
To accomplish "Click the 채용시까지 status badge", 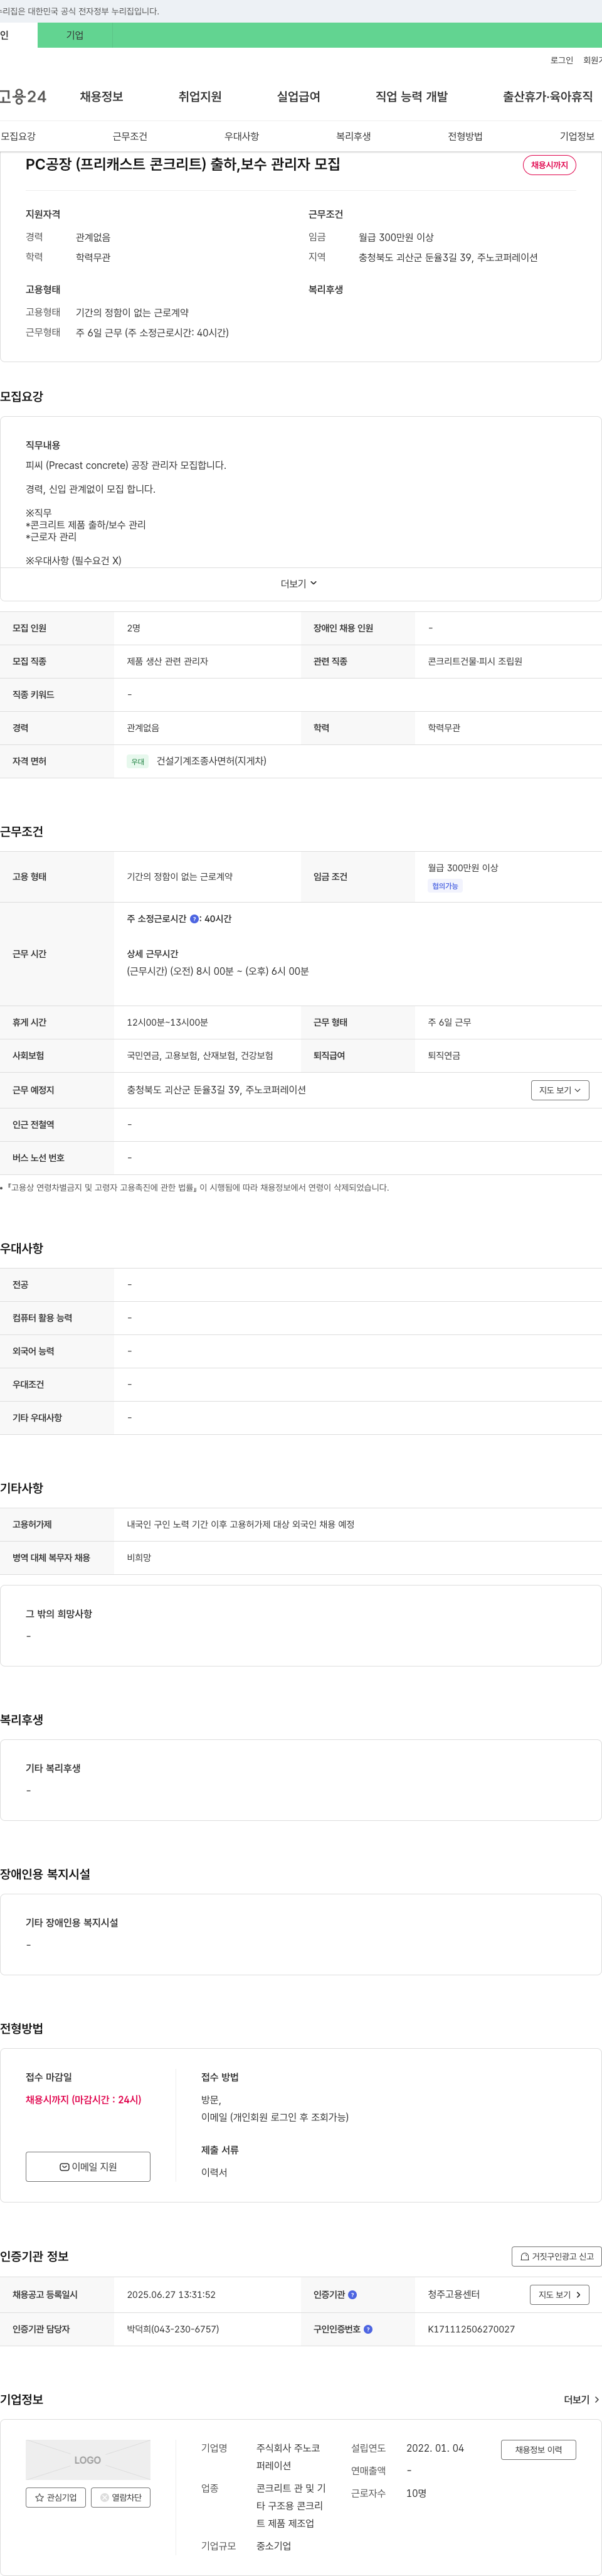I will (549, 165).
